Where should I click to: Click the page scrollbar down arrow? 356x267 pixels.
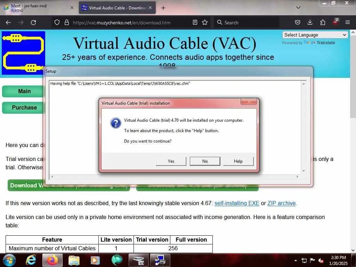click(353, 250)
